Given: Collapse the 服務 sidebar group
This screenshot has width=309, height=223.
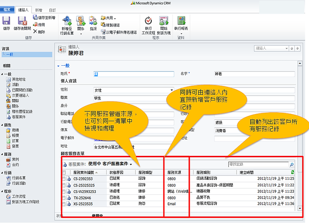Looking at the screenshot, I should click(2, 154).
